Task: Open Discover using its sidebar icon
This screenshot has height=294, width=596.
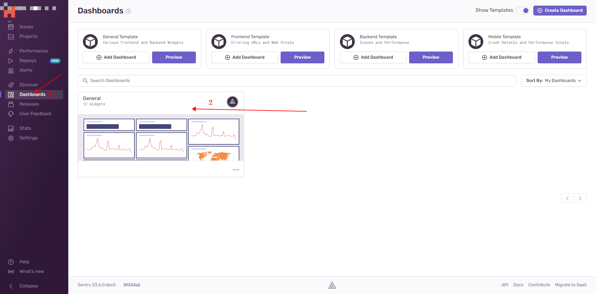Action: tap(11, 84)
